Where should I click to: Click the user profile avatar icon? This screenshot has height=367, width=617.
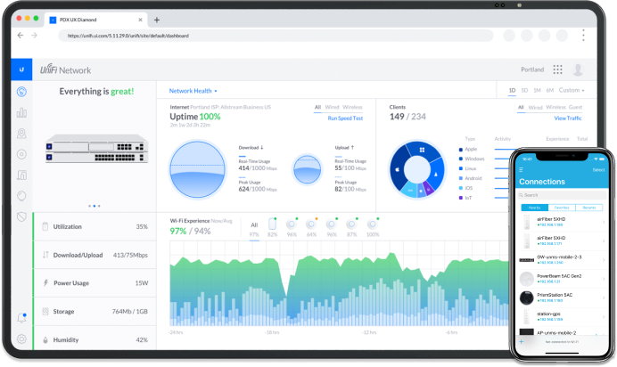pyautogui.click(x=579, y=69)
